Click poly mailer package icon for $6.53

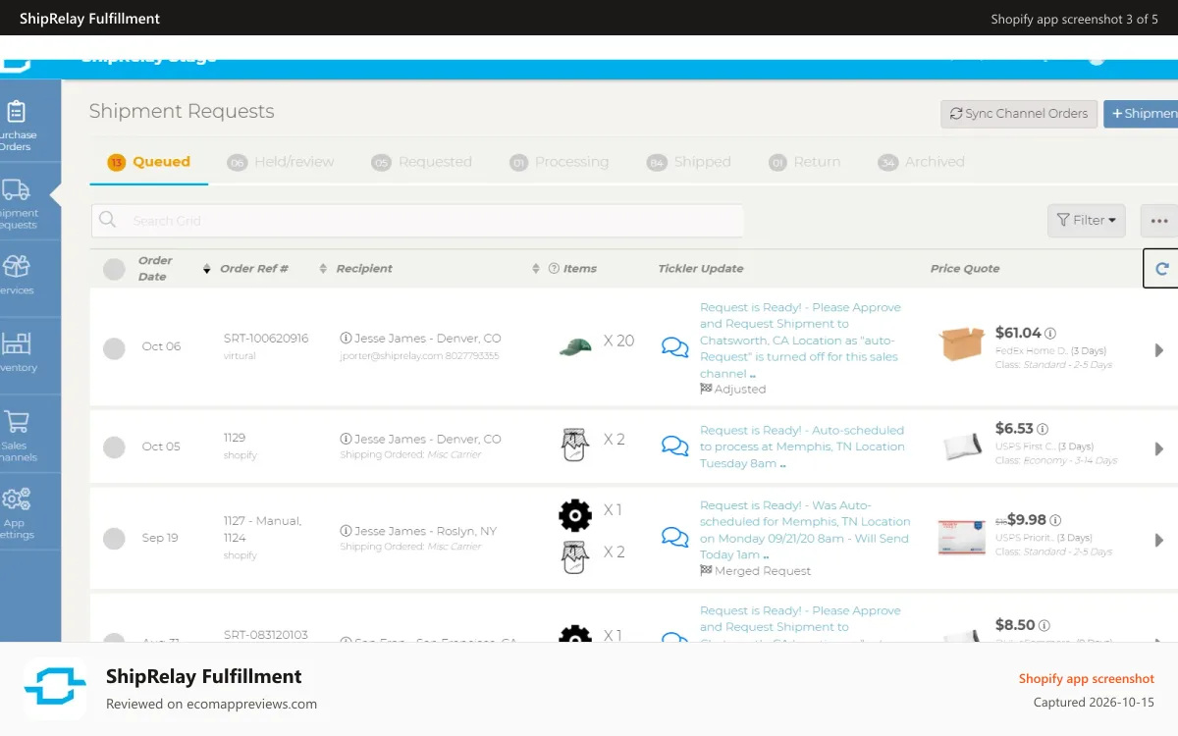(x=962, y=446)
